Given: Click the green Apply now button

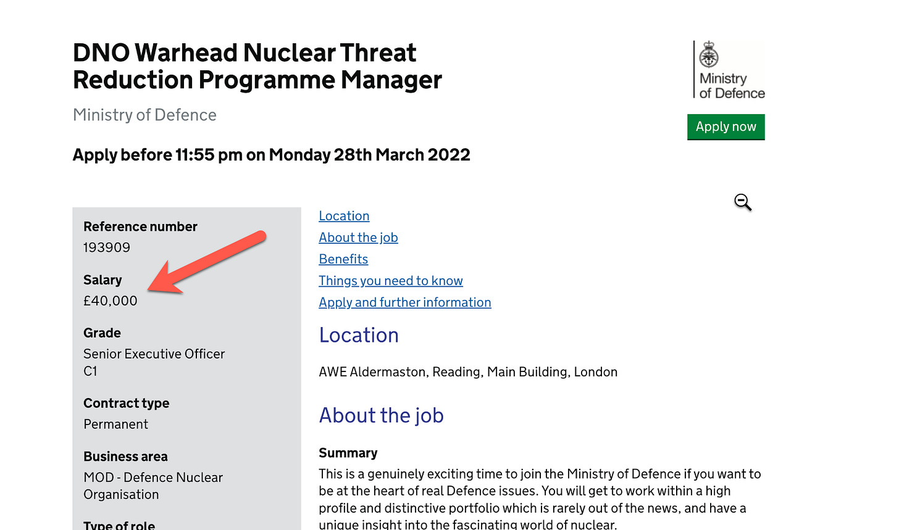Looking at the screenshot, I should [x=726, y=126].
